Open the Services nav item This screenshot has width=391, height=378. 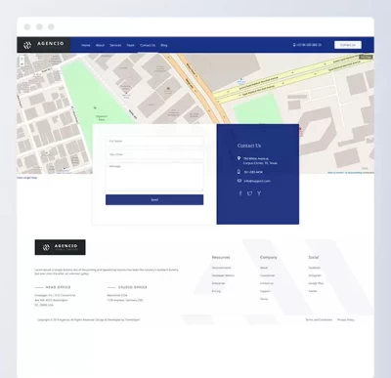[115, 45]
